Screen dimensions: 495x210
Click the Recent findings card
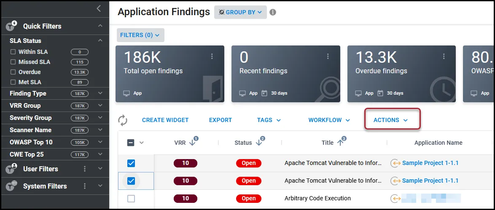[286, 74]
